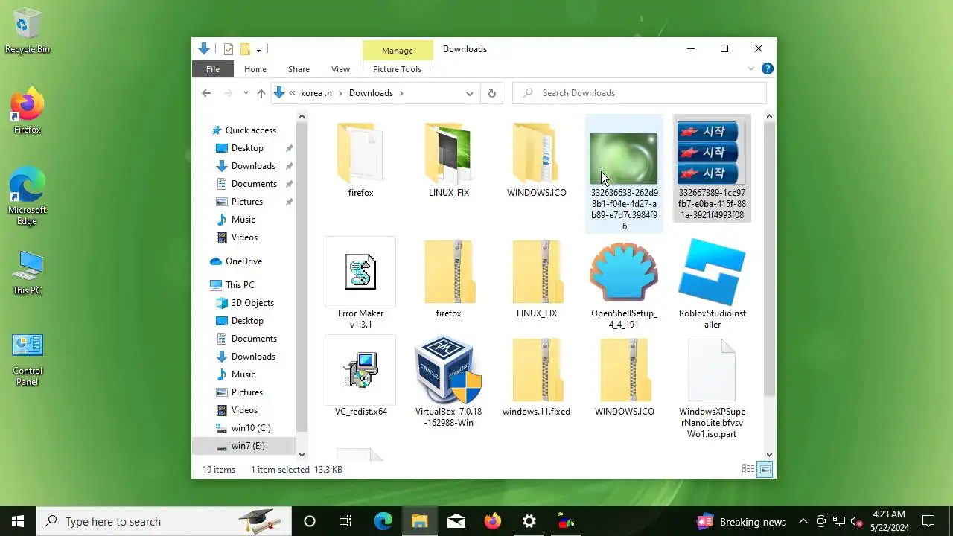The width and height of the screenshot is (953, 536).
Task: Select the WINDOWS.ICO zip archive
Action: click(x=625, y=377)
